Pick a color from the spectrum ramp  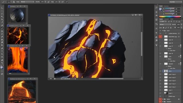click(170, 17)
